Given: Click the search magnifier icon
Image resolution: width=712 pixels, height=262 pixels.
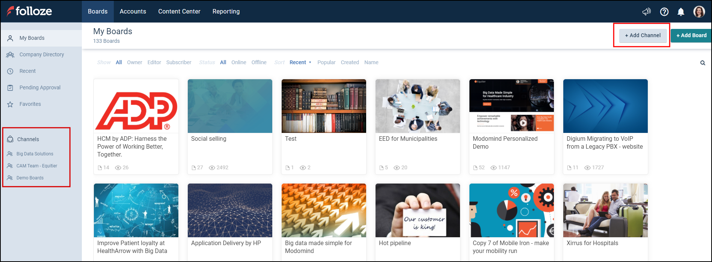Looking at the screenshot, I should [703, 63].
